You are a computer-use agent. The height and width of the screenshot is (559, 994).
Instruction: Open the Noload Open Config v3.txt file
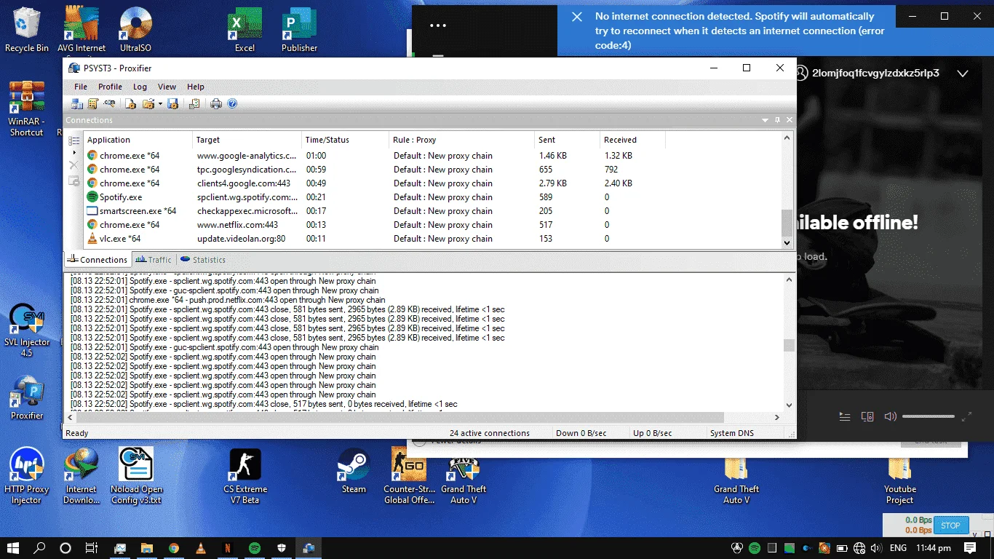point(136,475)
